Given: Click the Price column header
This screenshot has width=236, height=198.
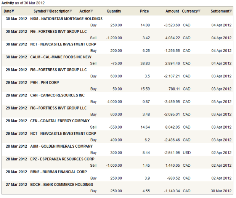Looking at the screenshot, I should (144, 11).
